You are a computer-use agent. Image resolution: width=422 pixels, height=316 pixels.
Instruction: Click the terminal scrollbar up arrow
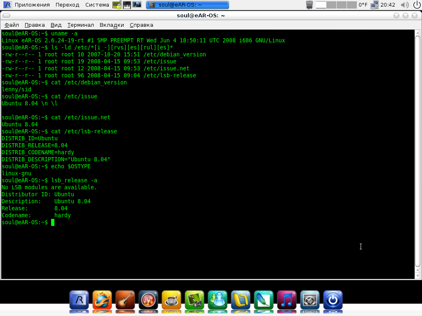coord(418,33)
